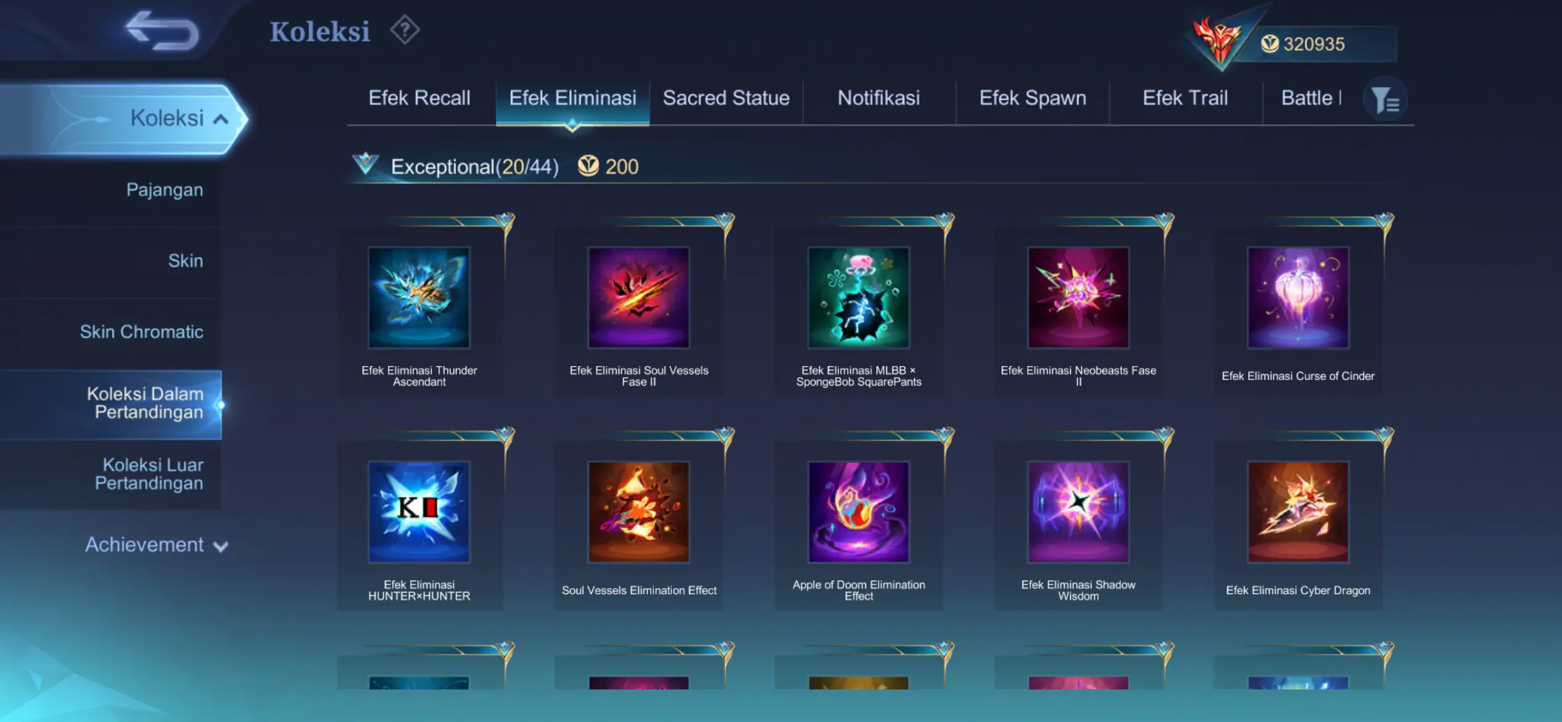Go back using the return arrow icon

click(162, 30)
